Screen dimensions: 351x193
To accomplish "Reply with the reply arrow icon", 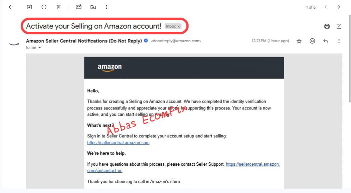I will point(326,41).
